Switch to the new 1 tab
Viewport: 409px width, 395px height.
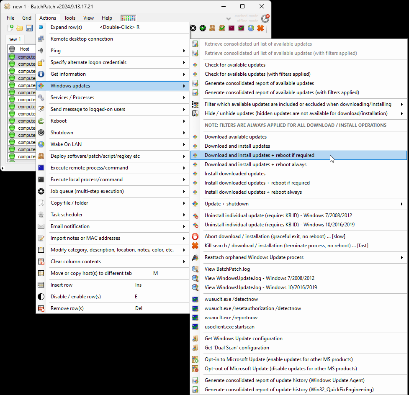(x=15, y=39)
